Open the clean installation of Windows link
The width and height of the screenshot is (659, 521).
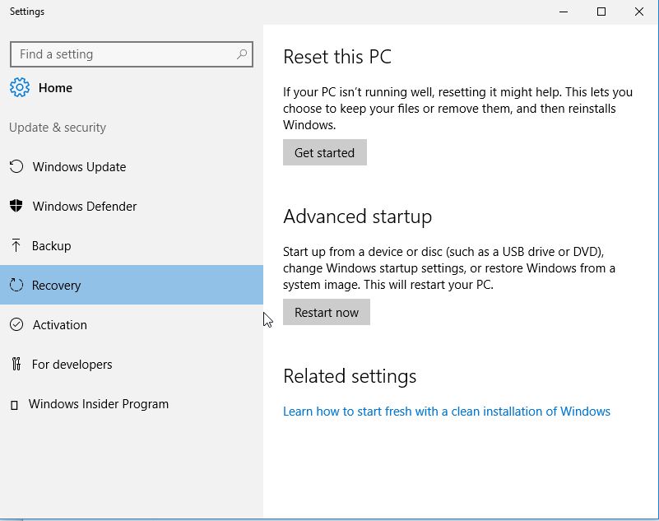[447, 412]
